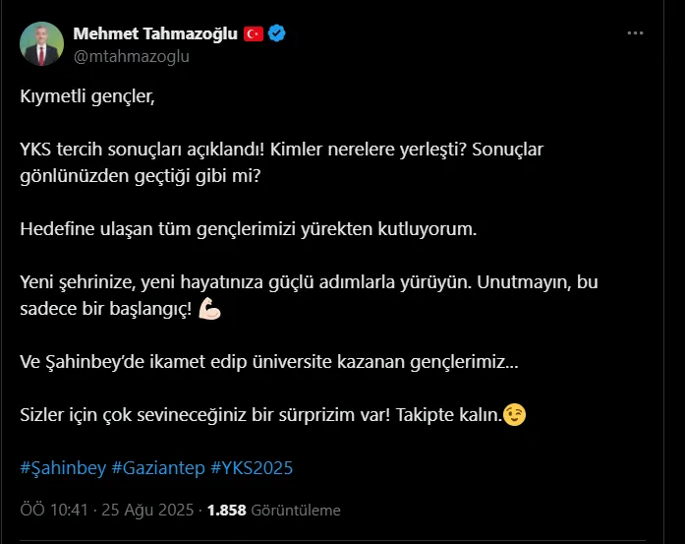Viewport: 685px width, 544px height.
Task: Click the greeting line "Kıymetli gençler,"
Action: coord(87,97)
